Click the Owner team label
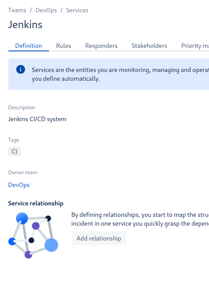Viewport: 209px width, 284px height. coord(23,173)
